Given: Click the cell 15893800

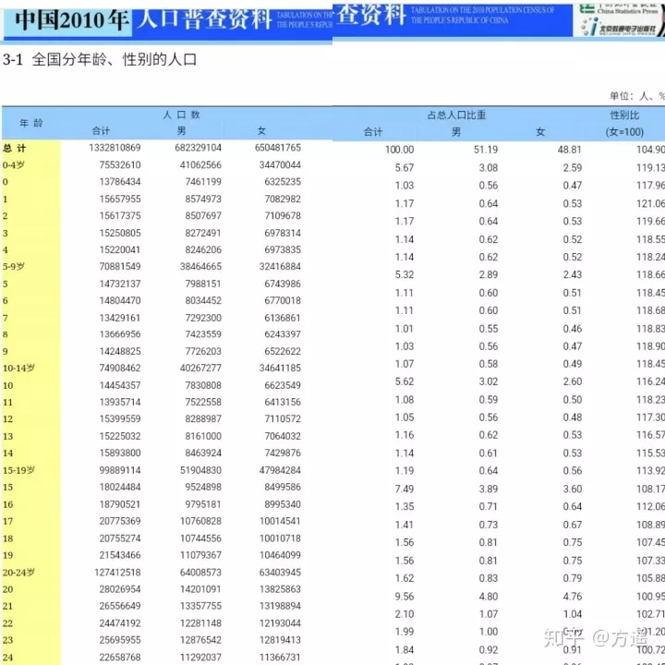Looking at the screenshot, I should tap(120, 453).
